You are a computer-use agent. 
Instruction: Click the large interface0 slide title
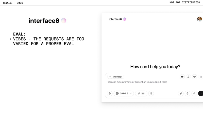tap(44, 21)
